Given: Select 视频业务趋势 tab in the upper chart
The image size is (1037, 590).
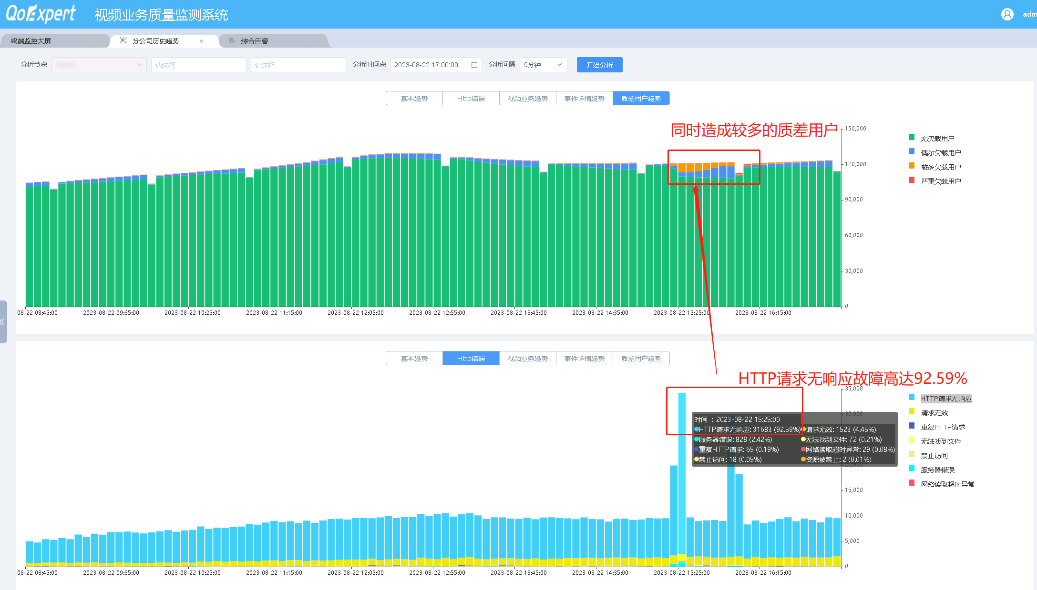Looking at the screenshot, I should [527, 99].
